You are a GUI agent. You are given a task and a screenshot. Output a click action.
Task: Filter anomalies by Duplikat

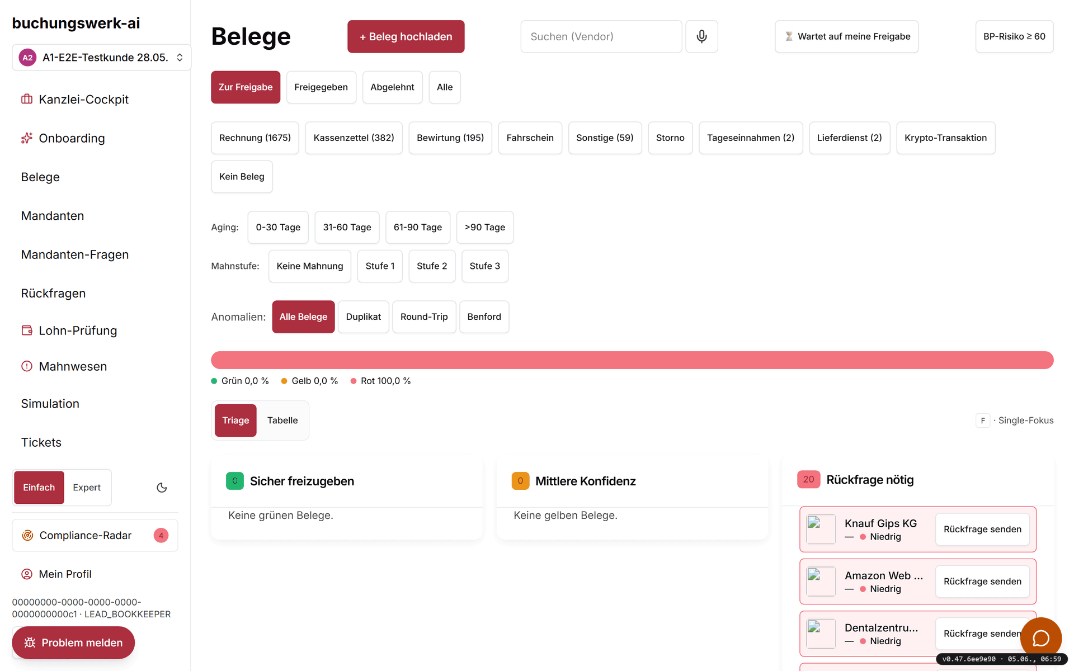pos(364,317)
